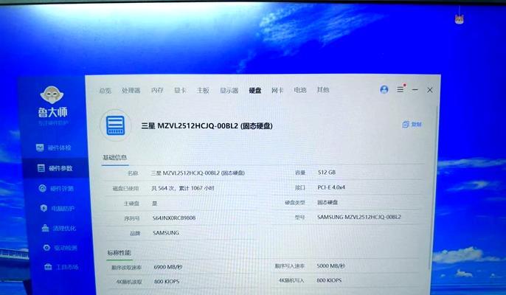Click model value SAMSUNG MZVL2512HCJQ-00BL2
This screenshot has width=506, height=295.
tap(358, 217)
